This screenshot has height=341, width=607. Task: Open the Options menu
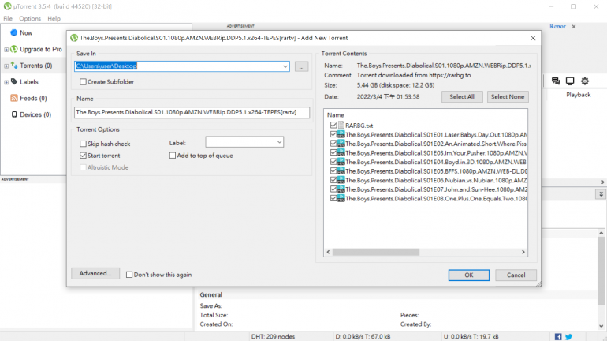(x=30, y=18)
